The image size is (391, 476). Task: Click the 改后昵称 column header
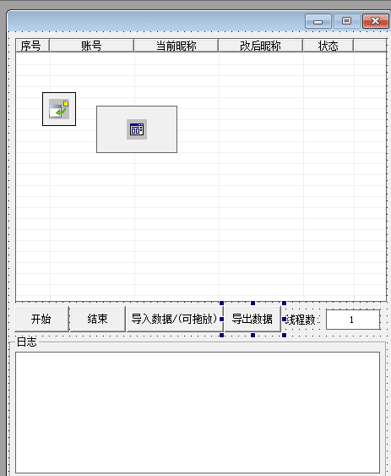point(260,46)
